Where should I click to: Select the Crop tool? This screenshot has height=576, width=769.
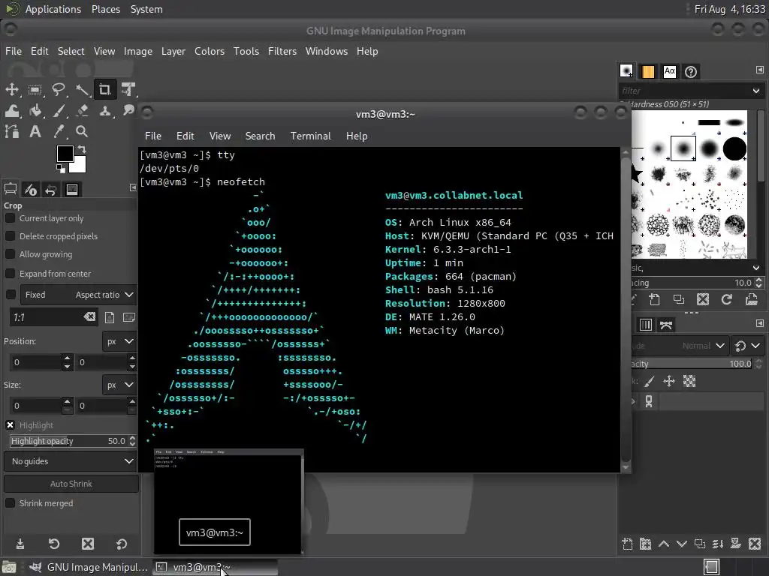(x=105, y=90)
